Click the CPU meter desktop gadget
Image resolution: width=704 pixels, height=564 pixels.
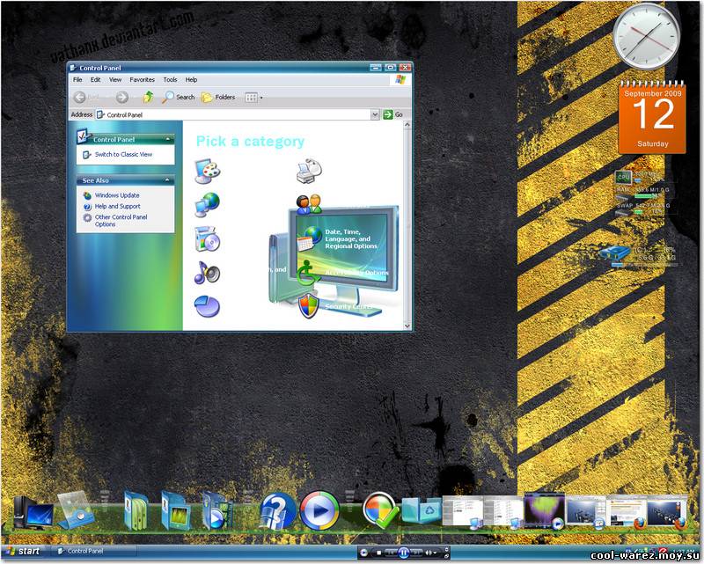pyautogui.click(x=624, y=178)
